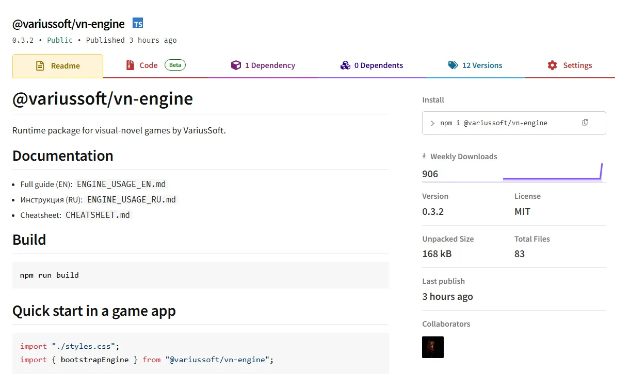Click the Dependency cube icon

[x=236, y=65]
